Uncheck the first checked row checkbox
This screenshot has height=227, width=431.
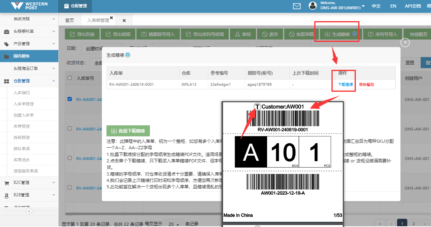point(70,99)
